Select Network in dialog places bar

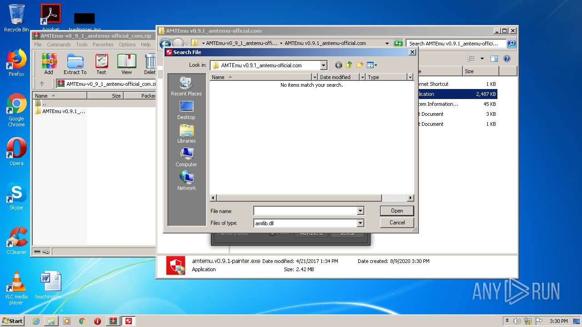186,181
